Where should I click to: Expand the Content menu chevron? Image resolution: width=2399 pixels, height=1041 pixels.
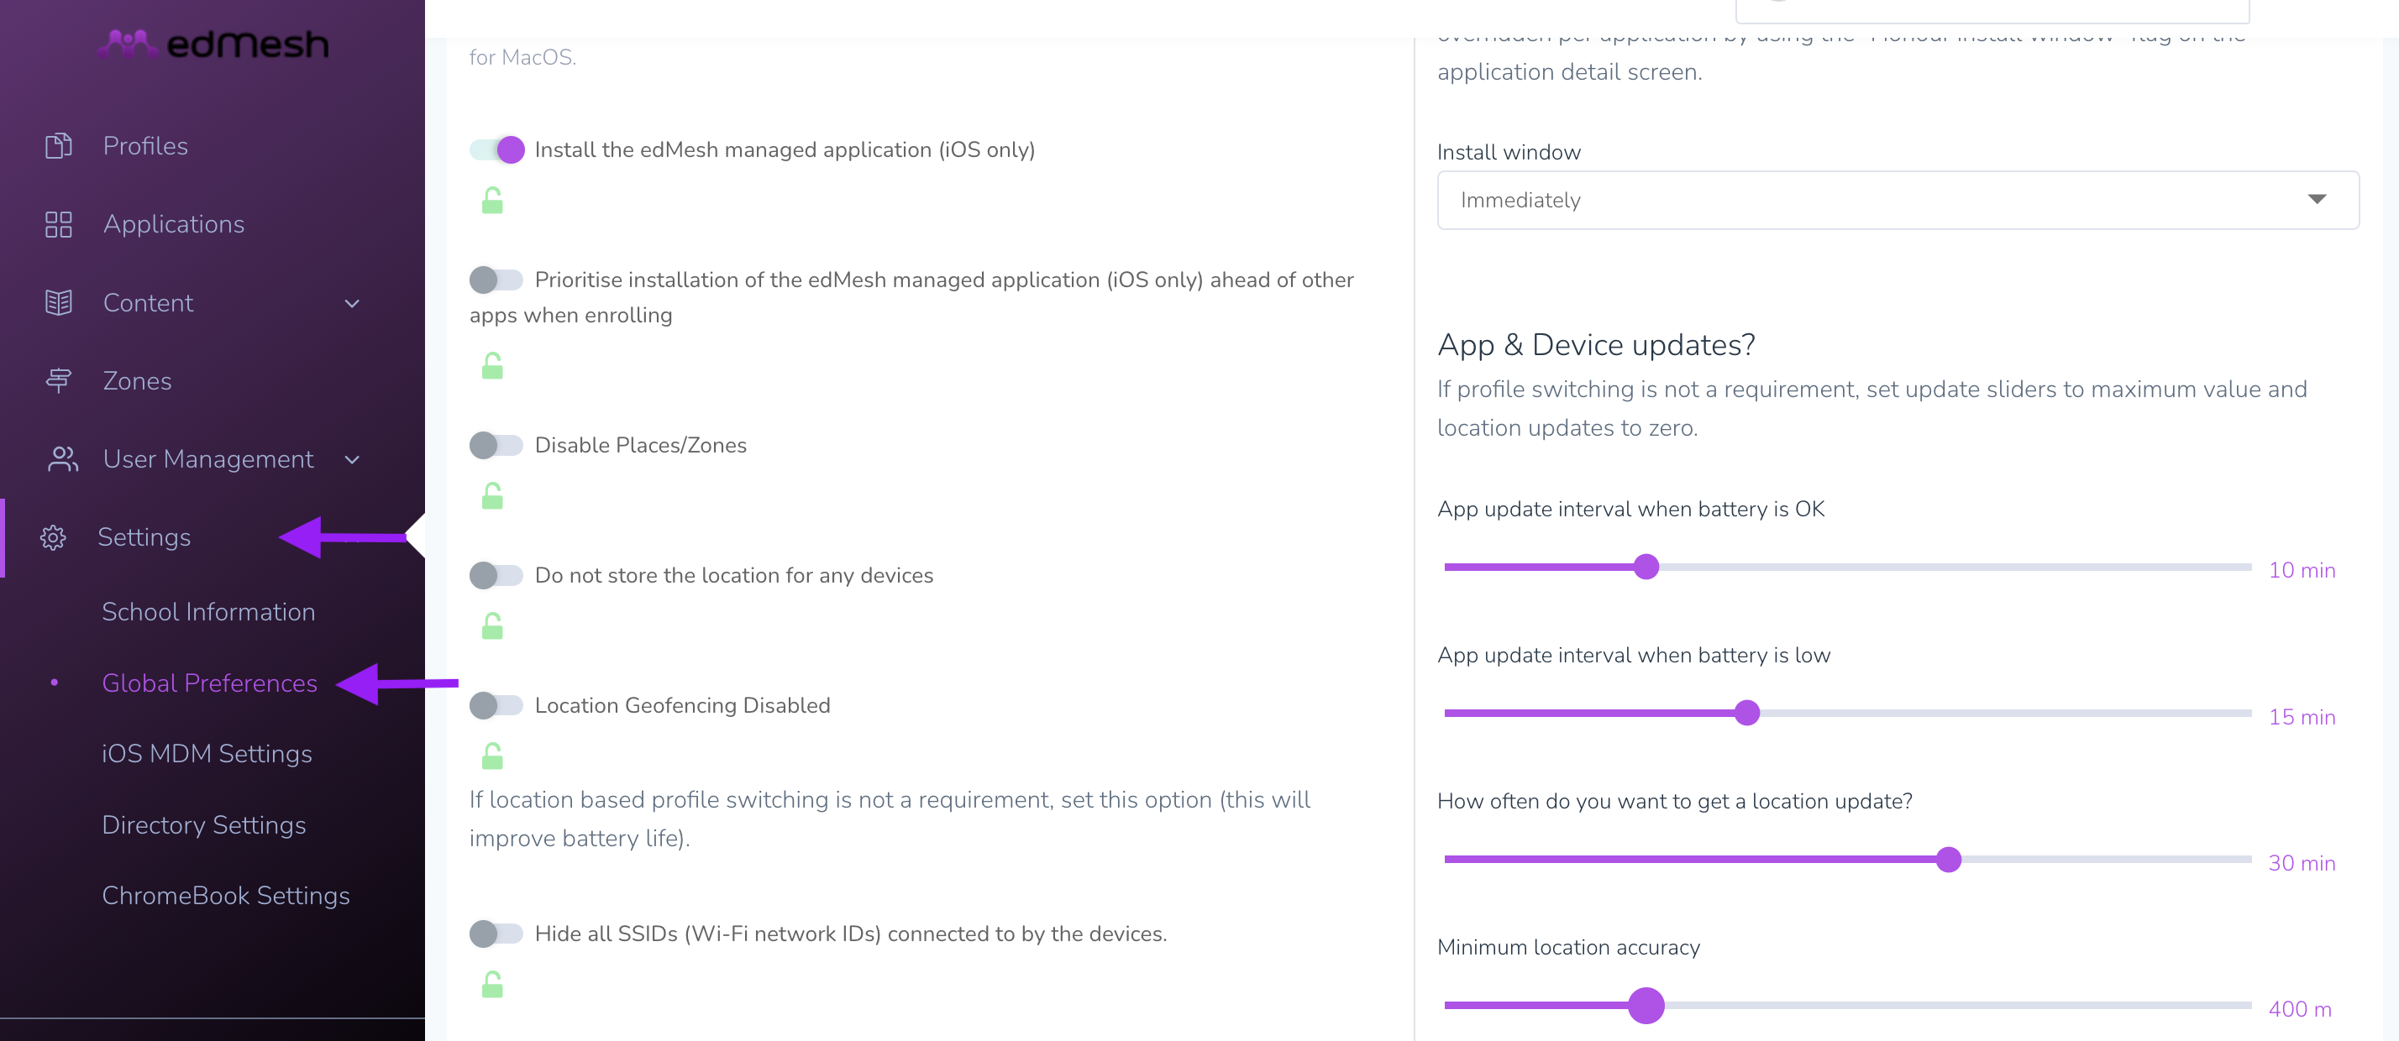352,304
